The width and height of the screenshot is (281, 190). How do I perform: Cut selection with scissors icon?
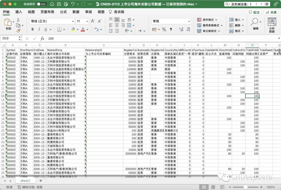pos(18,20)
